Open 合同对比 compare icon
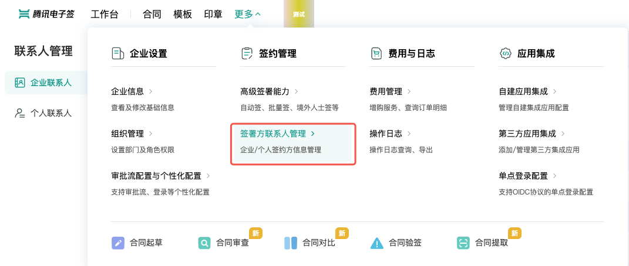Screen dimensions: 629x266 click(291, 243)
